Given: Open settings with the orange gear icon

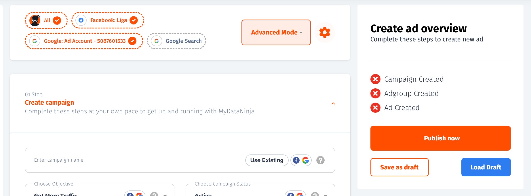Looking at the screenshot, I should coord(325,33).
